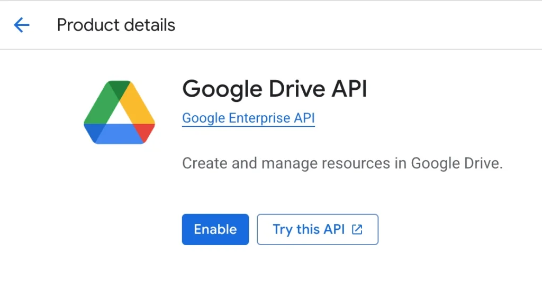Select the Google Drive API heading
This screenshot has width=542, height=290.
click(x=275, y=89)
